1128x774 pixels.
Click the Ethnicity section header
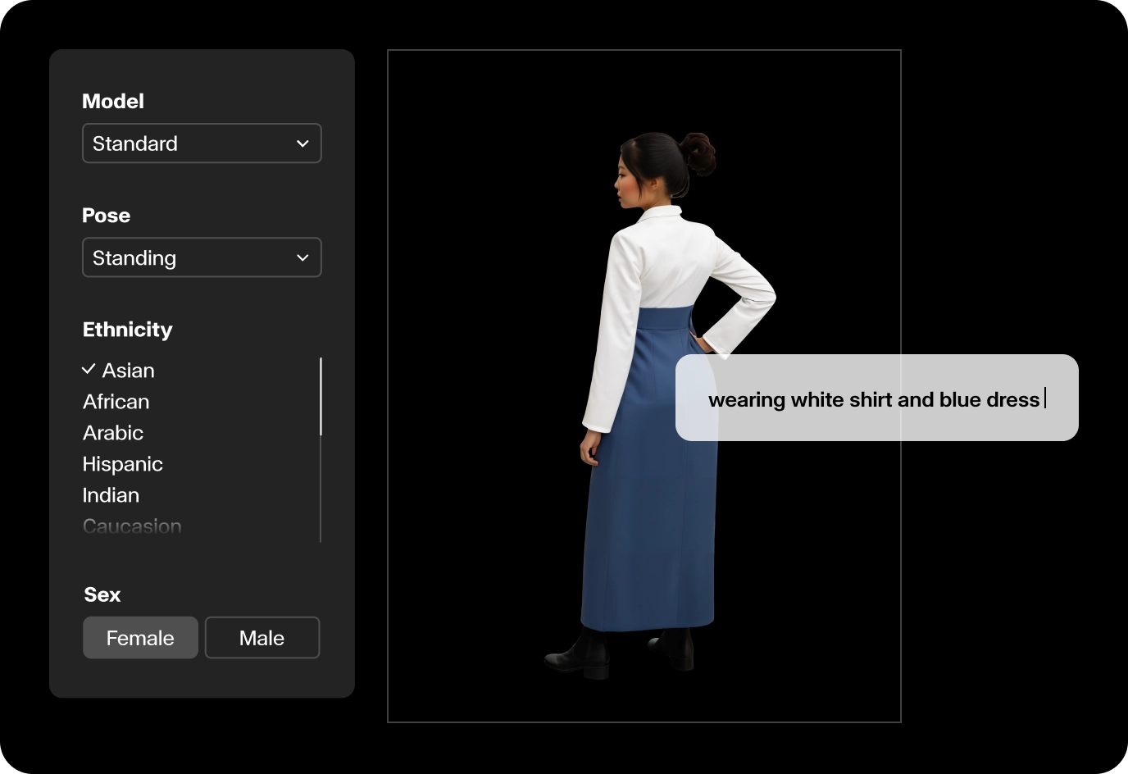127,329
